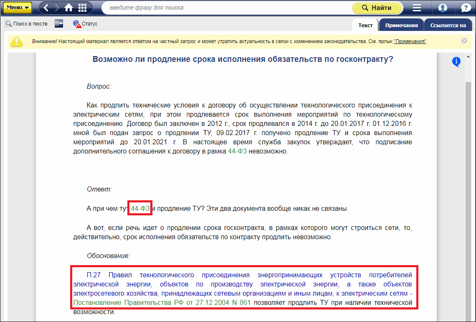Screen dimensions: 476x322
Task: Switch to the Текст tab
Action: pos(365,25)
